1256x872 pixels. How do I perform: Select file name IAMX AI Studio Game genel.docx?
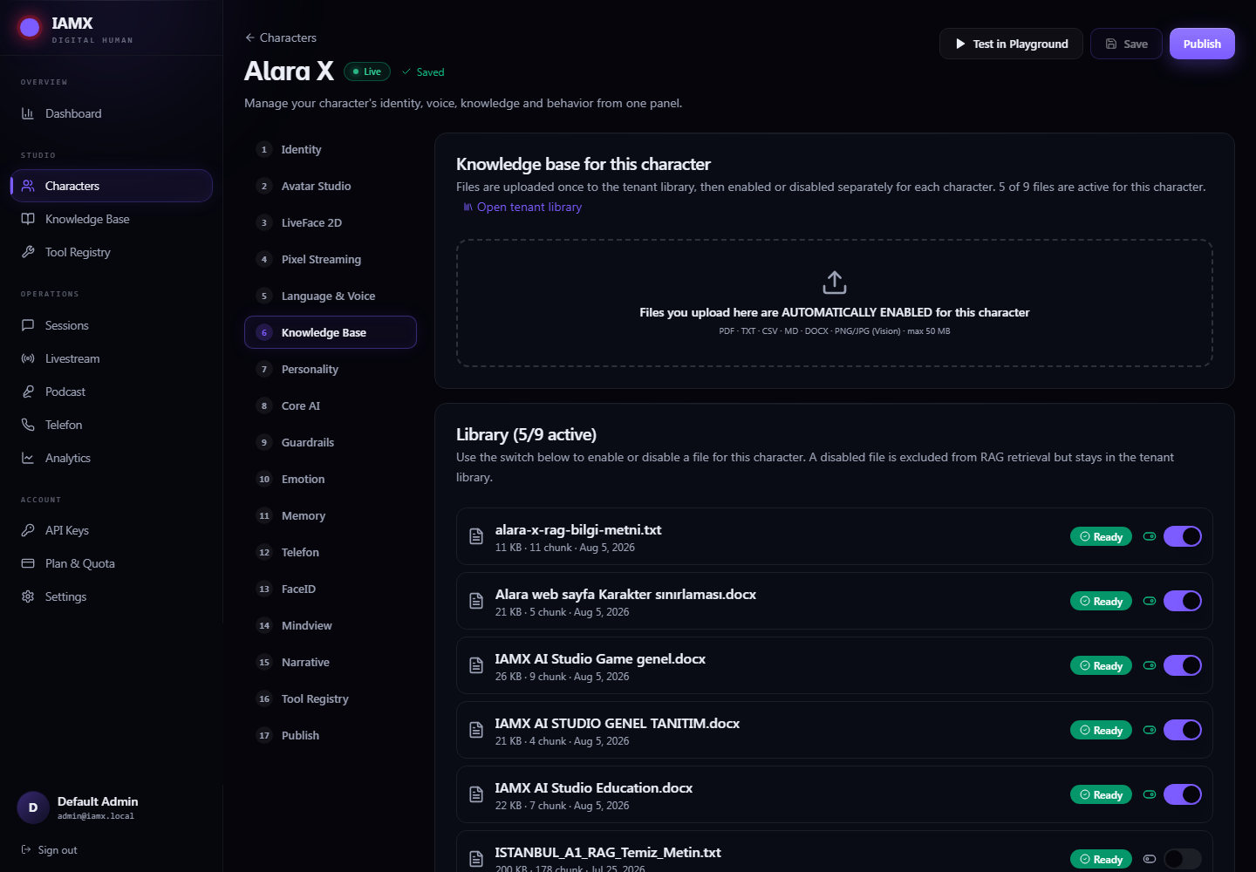(x=600, y=659)
